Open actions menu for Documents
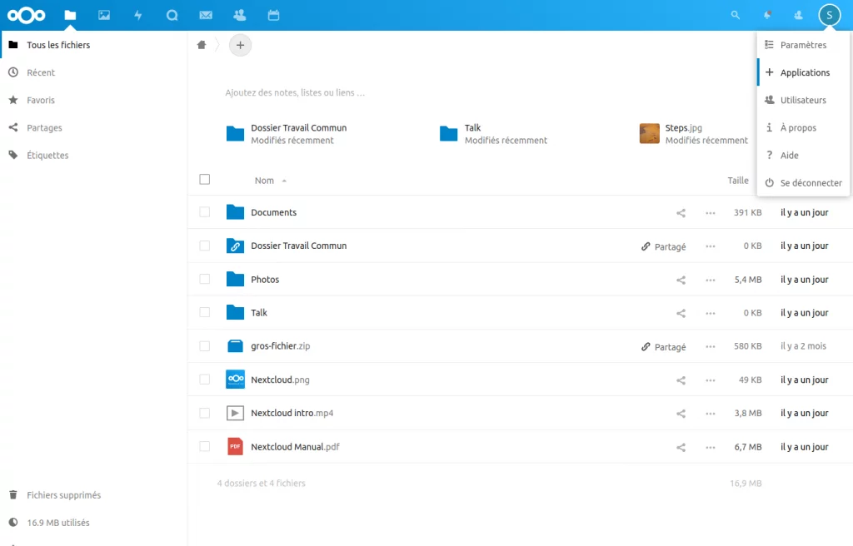 711,213
